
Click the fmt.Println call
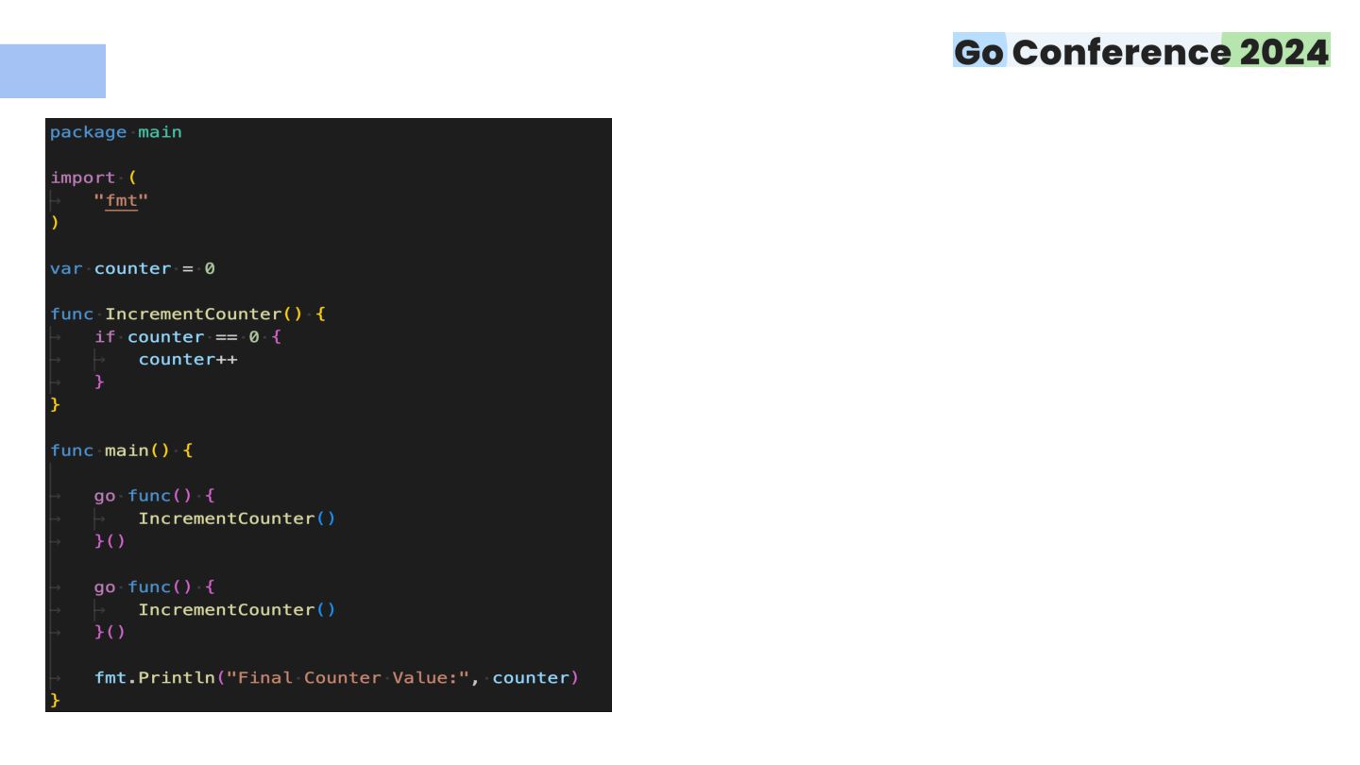[336, 677]
